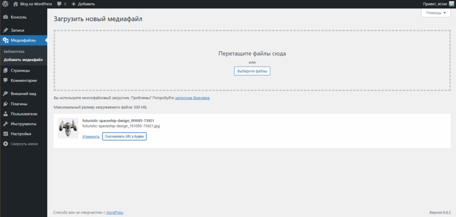This screenshot has height=217, width=456.
Task: Open the Библиотека submenu item
Action: pyautogui.click(x=14, y=52)
